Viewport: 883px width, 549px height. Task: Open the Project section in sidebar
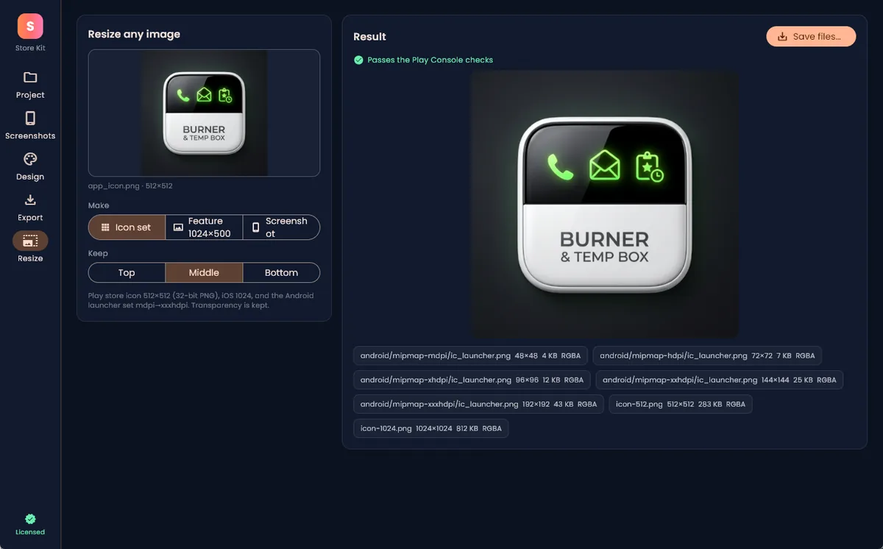[30, 85]
